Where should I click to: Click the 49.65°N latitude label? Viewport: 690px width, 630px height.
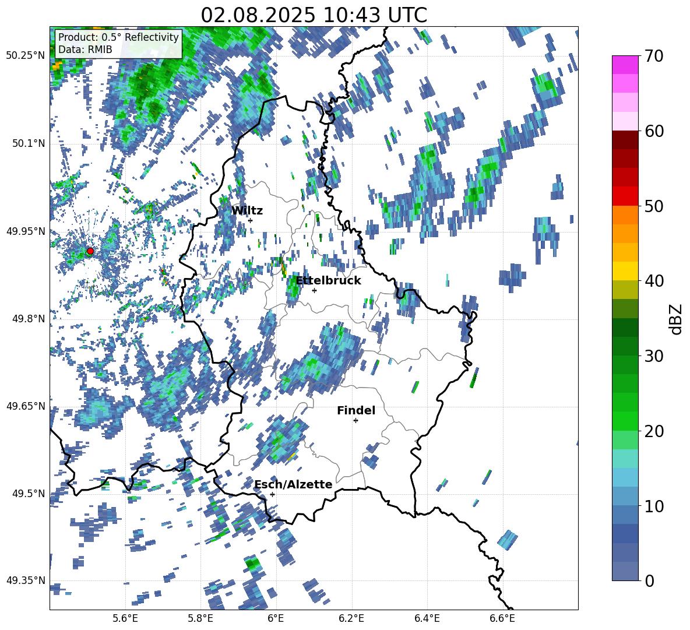26,406
